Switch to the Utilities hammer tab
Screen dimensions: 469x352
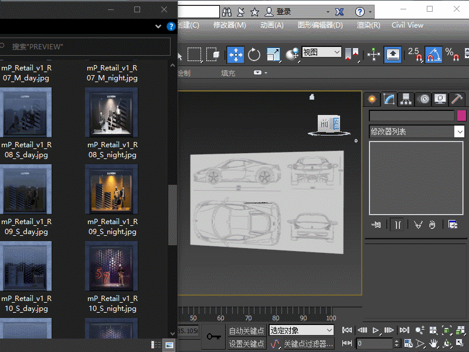coord(457,99)
